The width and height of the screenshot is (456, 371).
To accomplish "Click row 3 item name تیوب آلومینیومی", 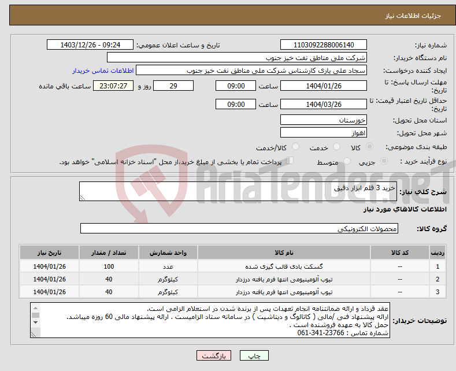I will [x=284, y=292].
